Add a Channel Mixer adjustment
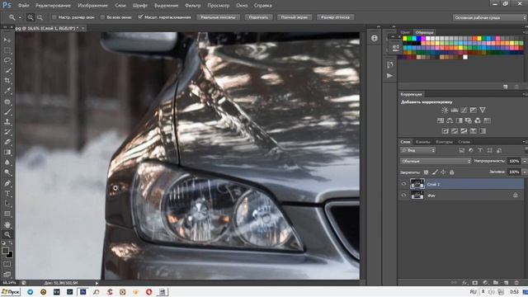 (478, 120)
